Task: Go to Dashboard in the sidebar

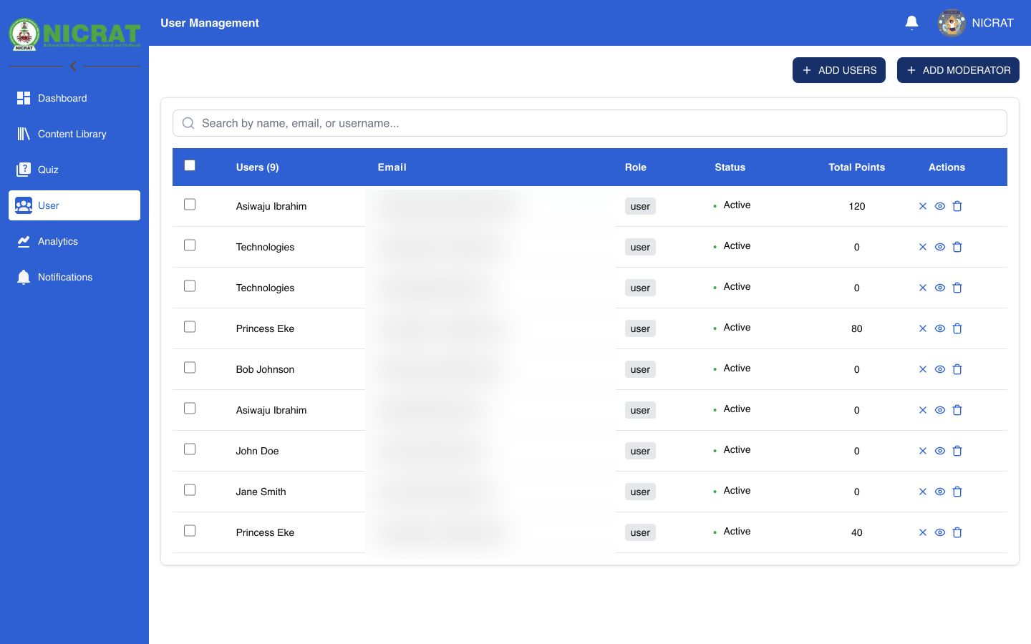Action: 74,98
